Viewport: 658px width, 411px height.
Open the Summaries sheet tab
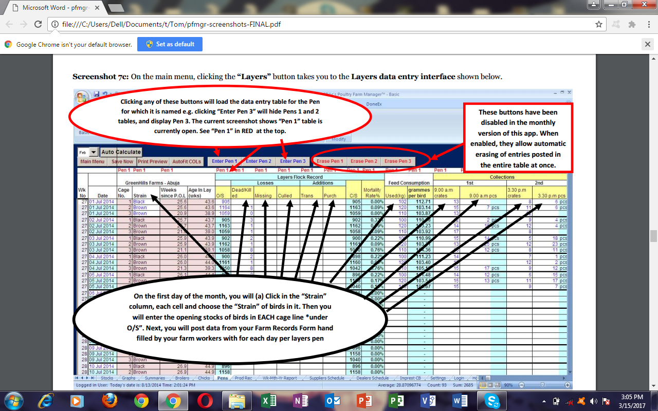tap(155, 378)
